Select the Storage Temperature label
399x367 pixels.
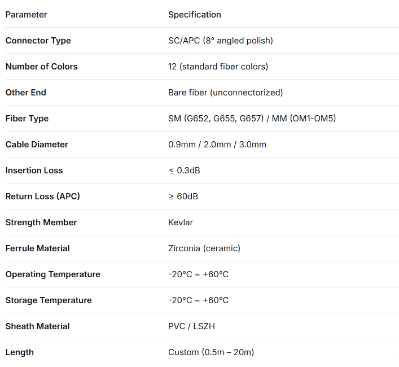(x=49, y=300)
